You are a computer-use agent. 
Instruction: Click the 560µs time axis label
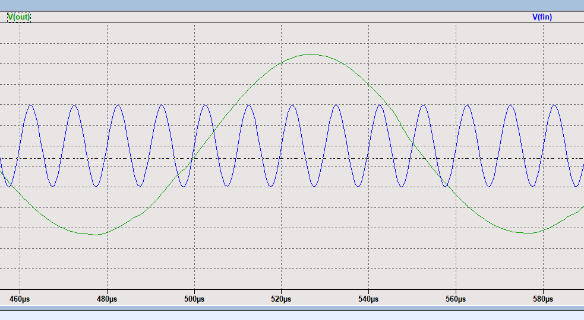click(456, 299)
